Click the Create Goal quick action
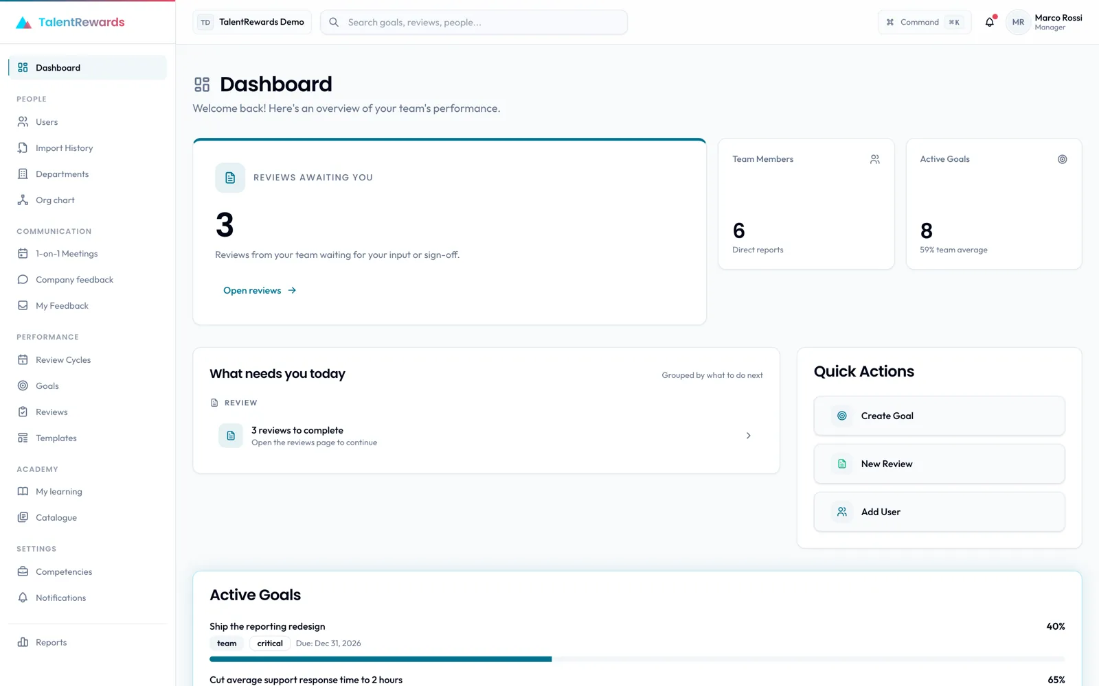This screenshot has height=686, width=1099. tap(939, 416)
